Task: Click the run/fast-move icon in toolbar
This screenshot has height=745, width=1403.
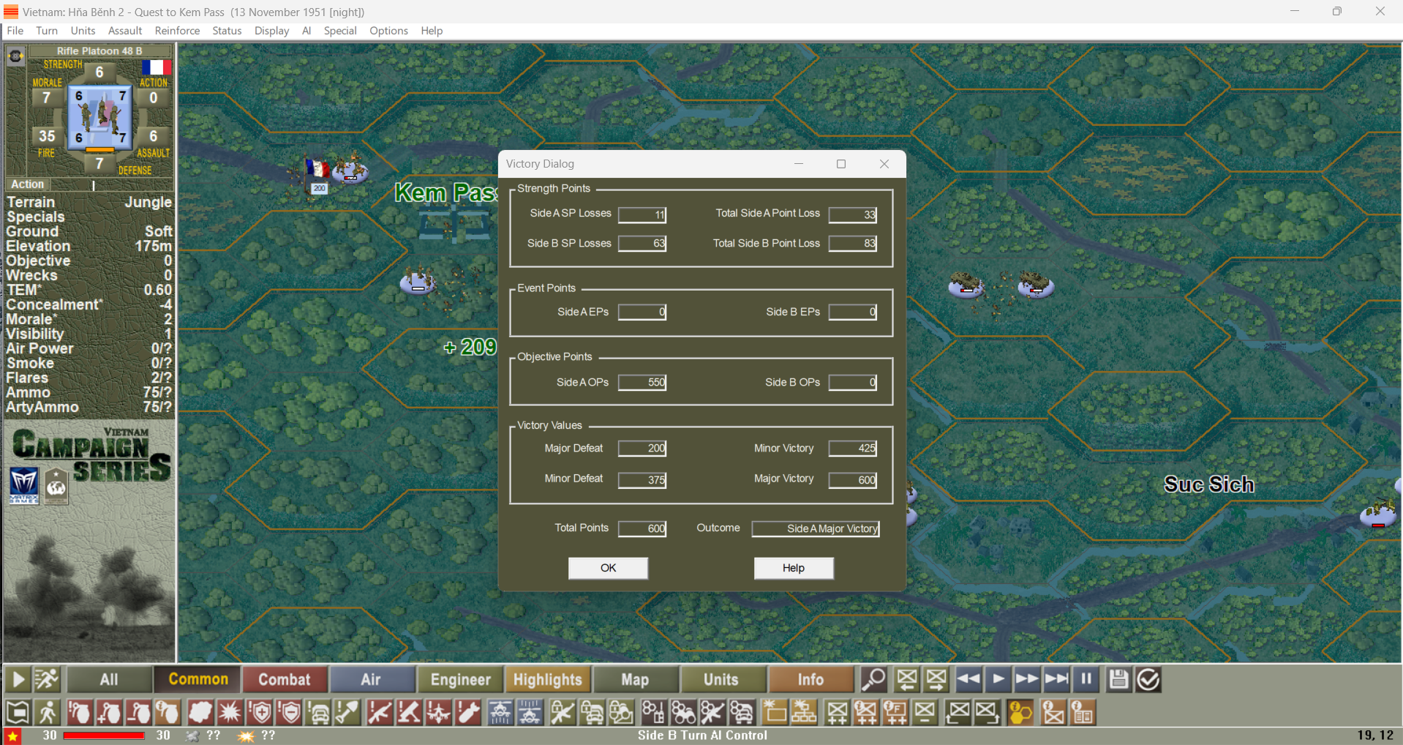Action: point(47,679)
